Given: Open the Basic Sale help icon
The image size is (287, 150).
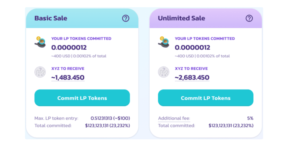Looking at the screenshot, I should point(126,18).
